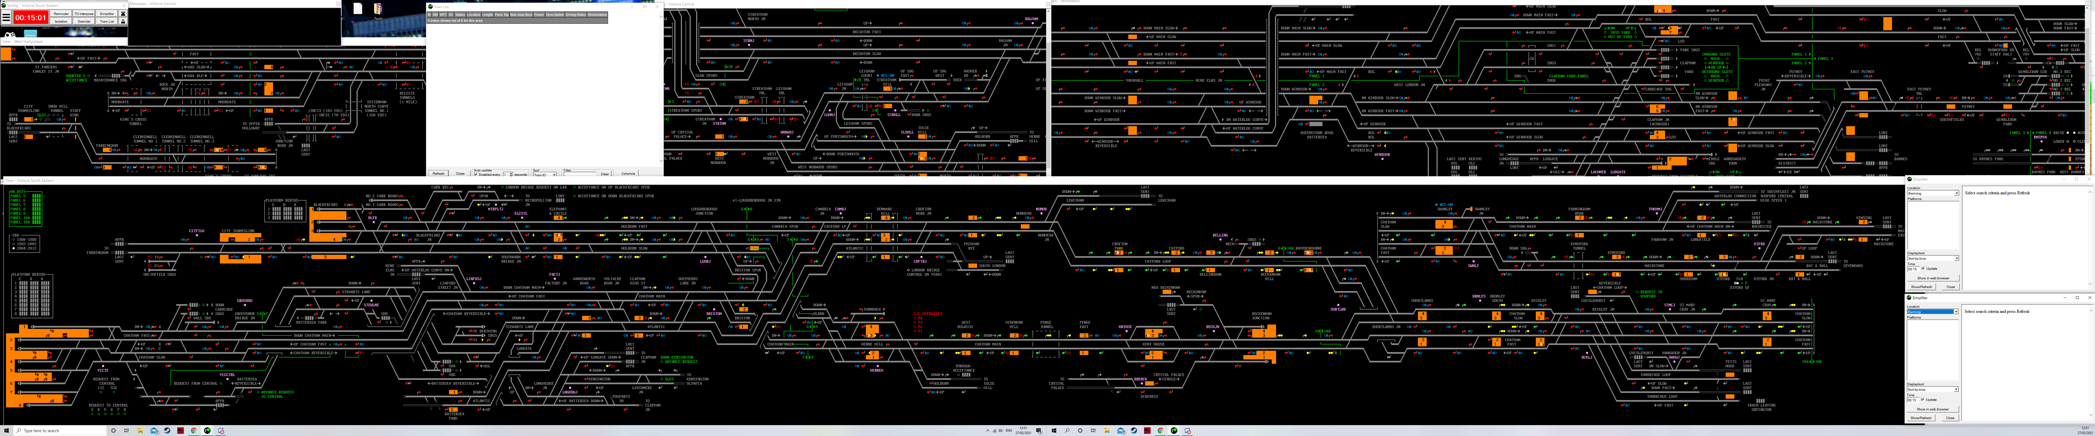This screenshot has height=436, width=2095.
Task: Show hidden system tray icons chevron
Action: coord(988,430)
